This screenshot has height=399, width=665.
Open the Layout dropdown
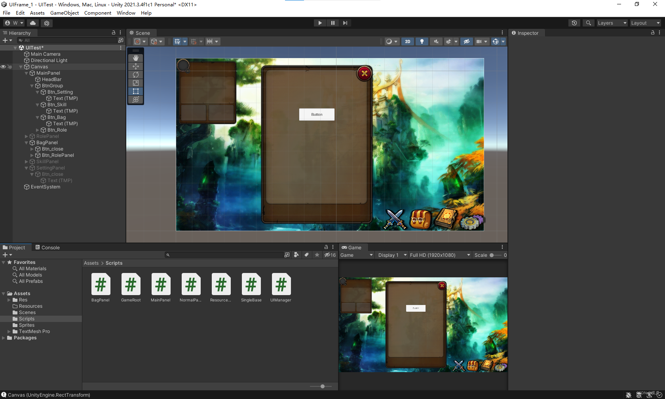[x=645, y=23]
